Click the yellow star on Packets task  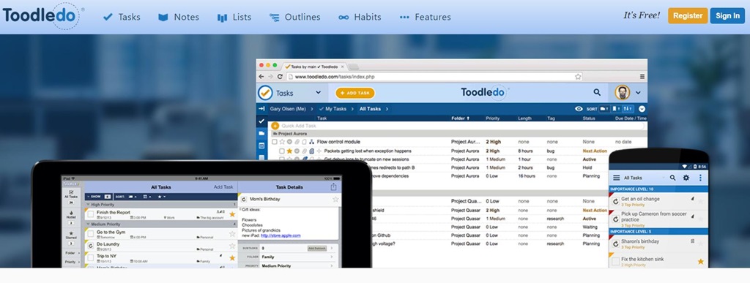289,151
